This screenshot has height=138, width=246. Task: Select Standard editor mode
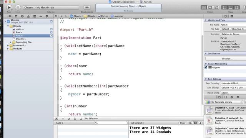(x=204, y=7)
